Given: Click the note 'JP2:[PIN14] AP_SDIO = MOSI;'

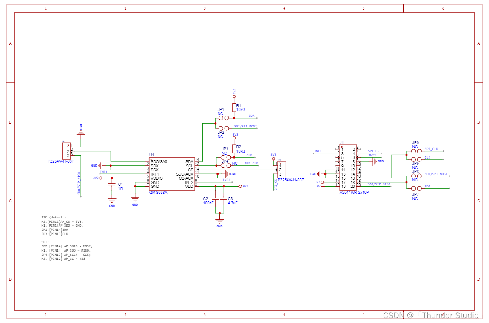Looking at the screenshot, I should pyautogui.click(x=67, y=246).
